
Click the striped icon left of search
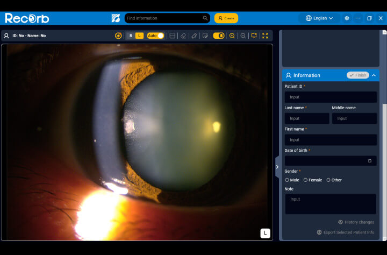tap(116, 18)
